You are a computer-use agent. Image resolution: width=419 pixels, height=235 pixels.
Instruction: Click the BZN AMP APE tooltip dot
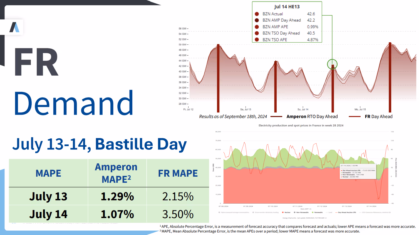click(x=257, y=27)
